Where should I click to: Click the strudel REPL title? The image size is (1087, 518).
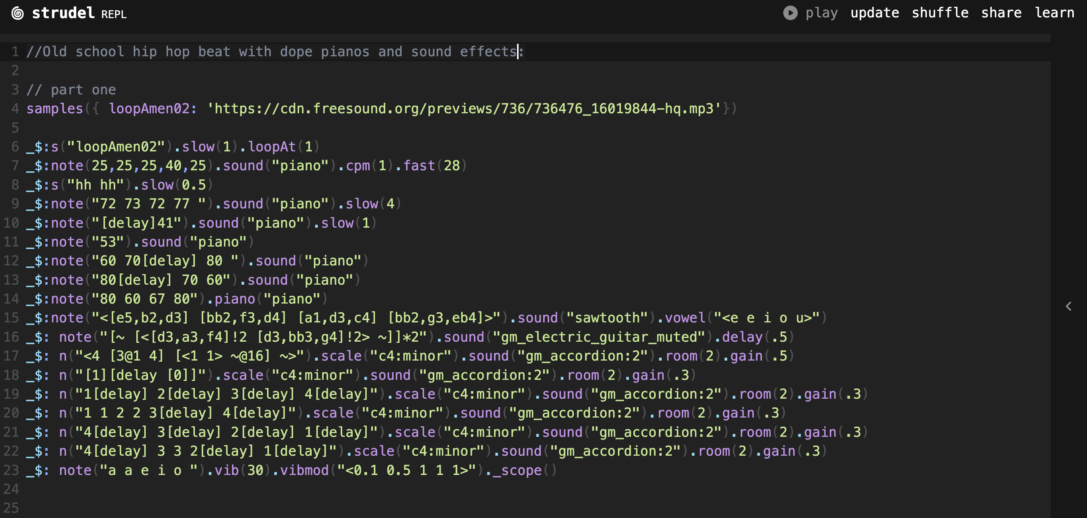pos(79,13)
